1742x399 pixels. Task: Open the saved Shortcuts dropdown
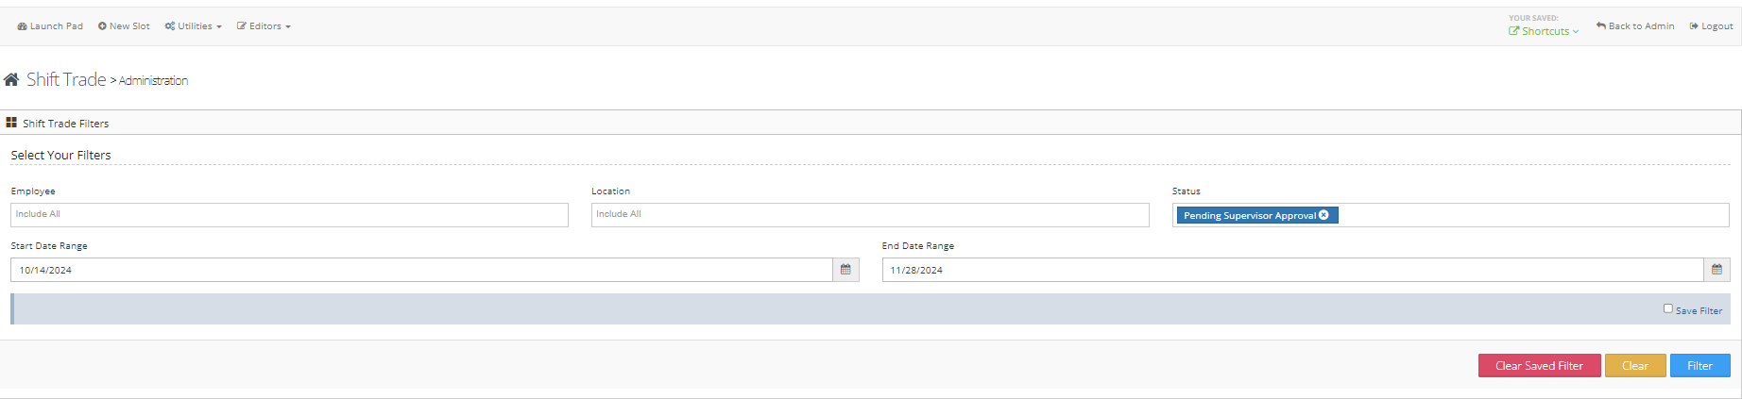click(1544, 31)
